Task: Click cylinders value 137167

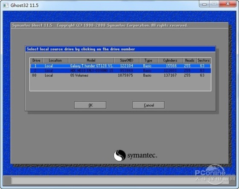Action: tap(170, 75)
